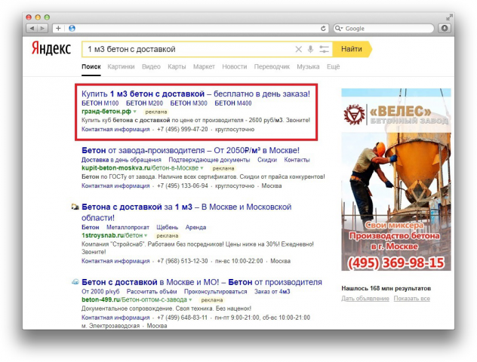Reload the page with the refresh icon

point(323,28)
